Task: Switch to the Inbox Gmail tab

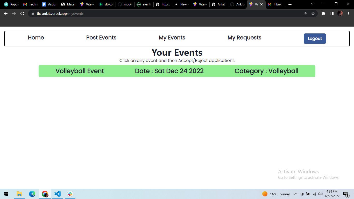Action: (274, 4)
